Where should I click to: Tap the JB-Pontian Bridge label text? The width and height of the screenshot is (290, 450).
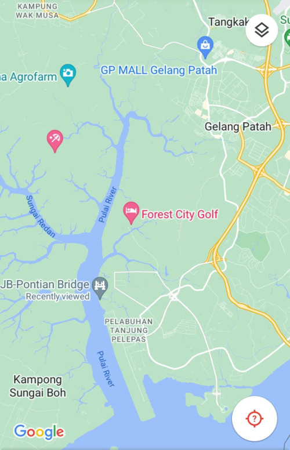[45, 284]
